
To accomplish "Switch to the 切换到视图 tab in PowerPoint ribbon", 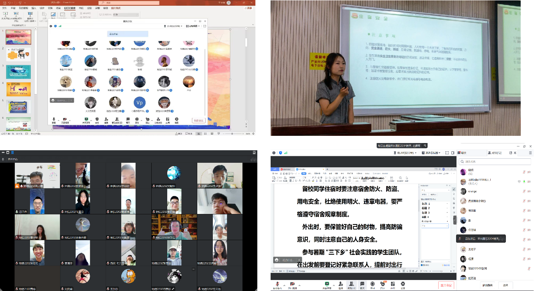I will (x=90, y=8).
